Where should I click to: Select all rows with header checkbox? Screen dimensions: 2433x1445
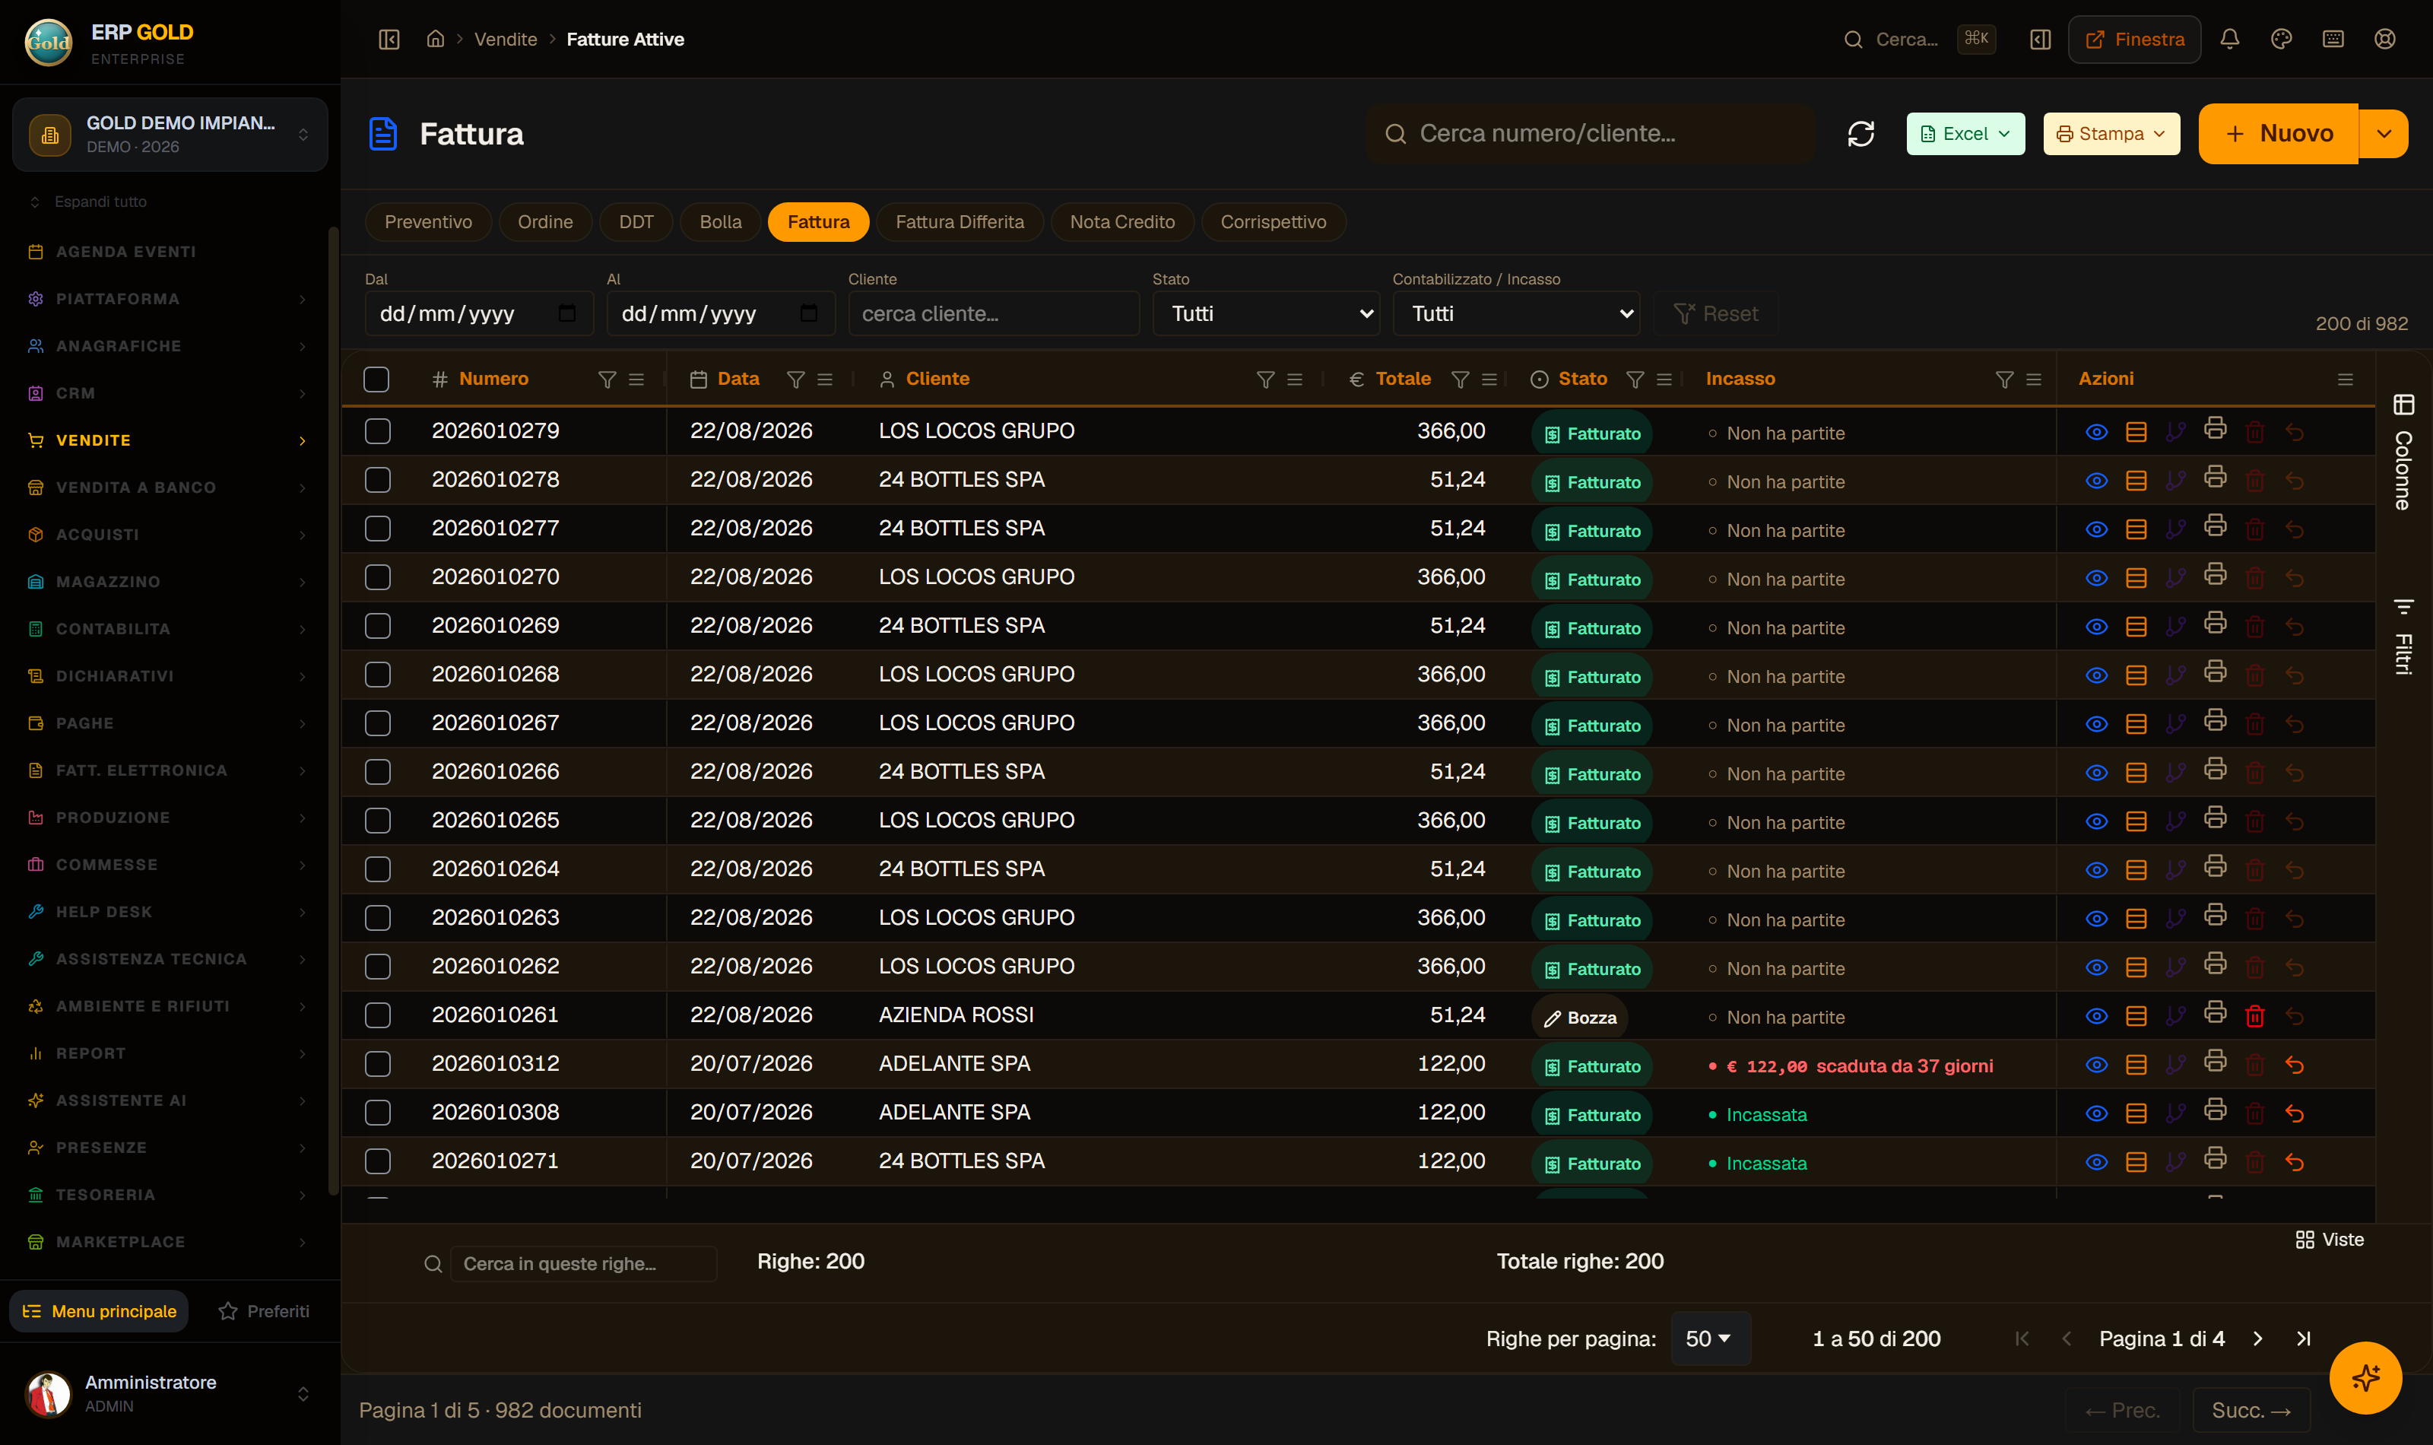pyautogui.click(x=376, y=379)
